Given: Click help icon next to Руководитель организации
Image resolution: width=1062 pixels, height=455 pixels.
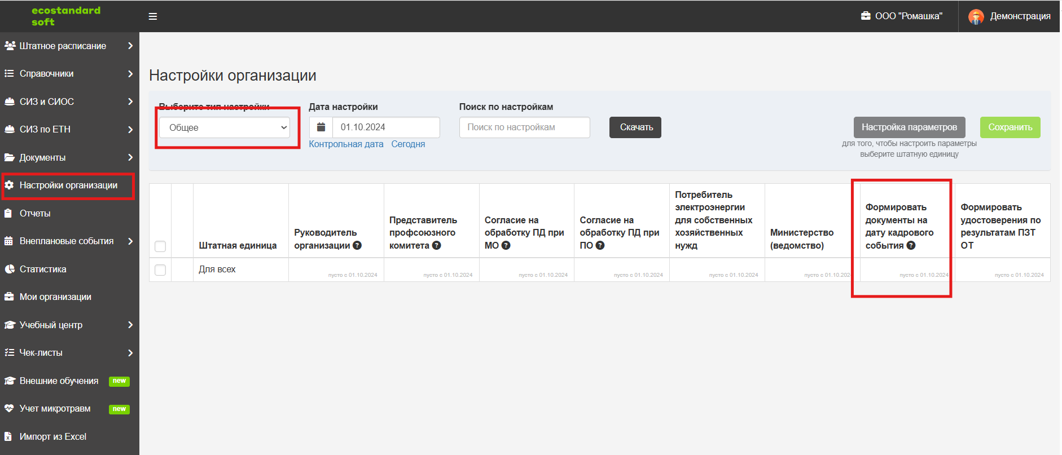Looking at the screenshot, I should [x=357, y=246].
